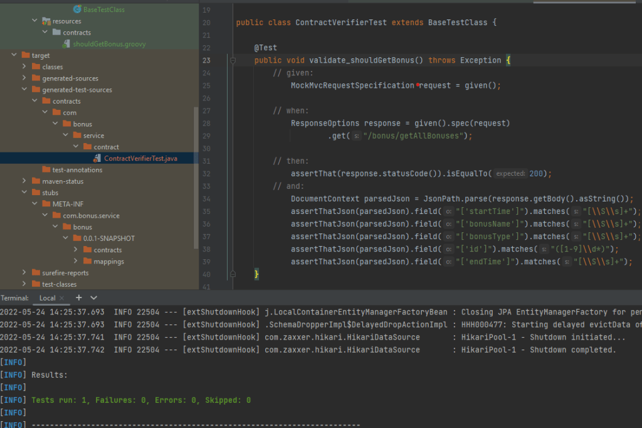
Task: Click the BaseTestClass class icon
Action: click(78, 9)
